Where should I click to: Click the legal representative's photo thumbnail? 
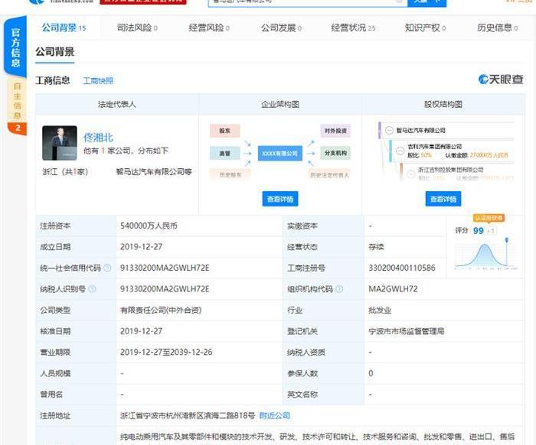pos(59,143)
